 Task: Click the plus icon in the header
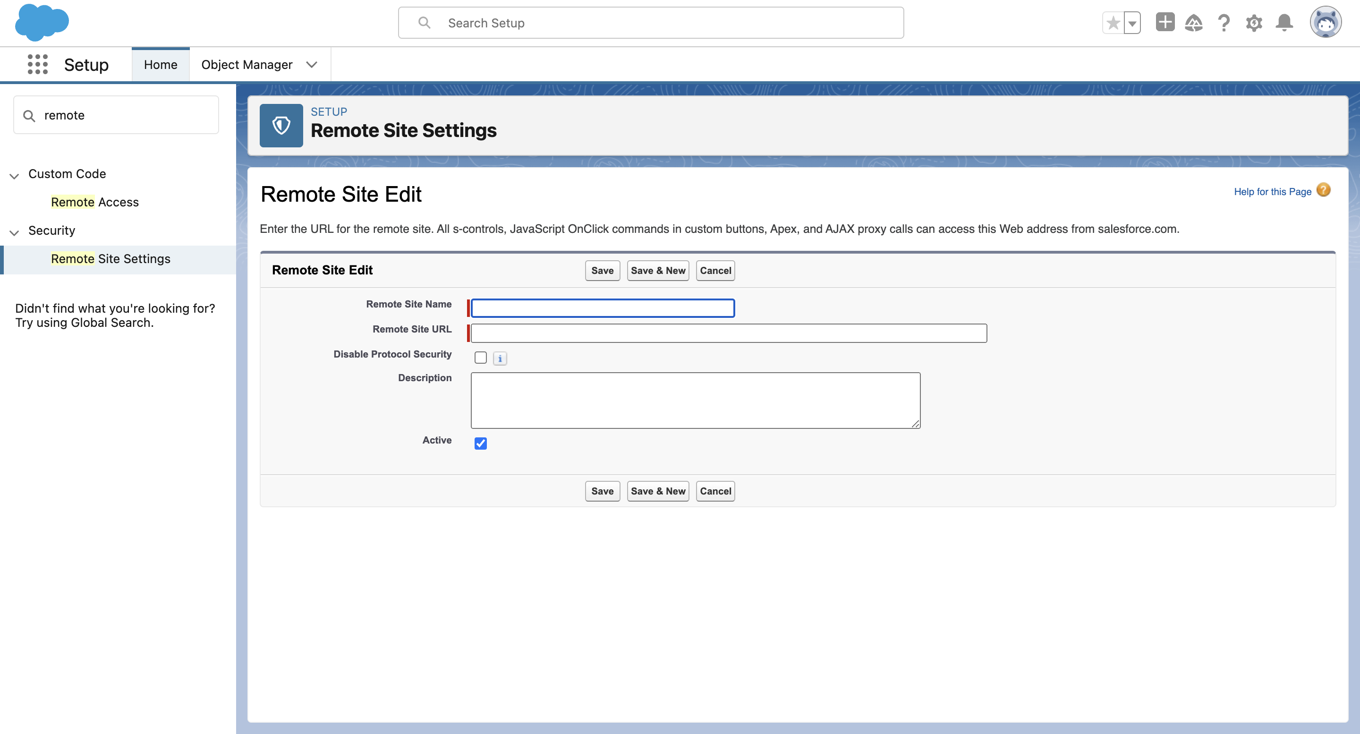click(x=1165, y=23)
